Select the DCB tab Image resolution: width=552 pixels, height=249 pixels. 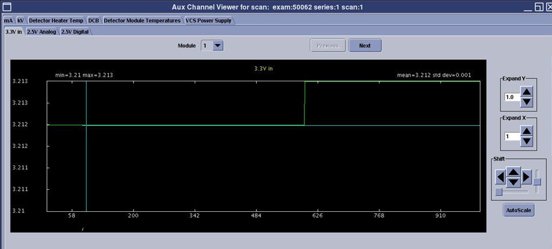click(94, 20)
